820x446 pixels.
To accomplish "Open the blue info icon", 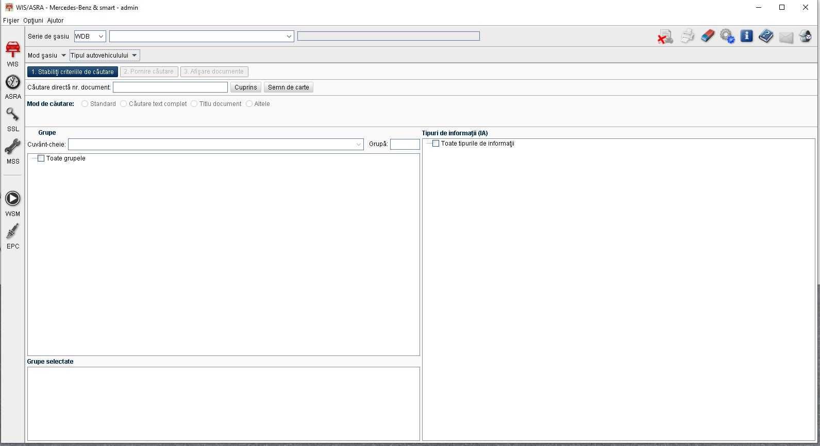I will click(x=746, y=35).
